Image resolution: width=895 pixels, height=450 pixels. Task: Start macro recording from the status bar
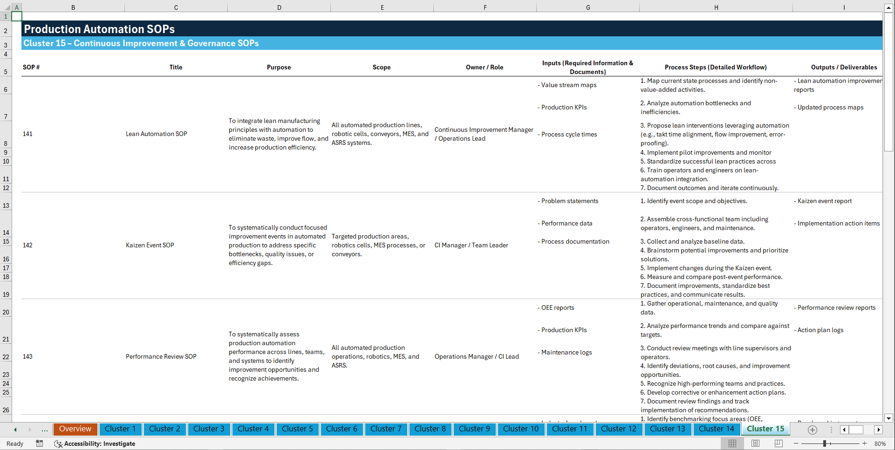pyautogui.click(x=40, y=443)
